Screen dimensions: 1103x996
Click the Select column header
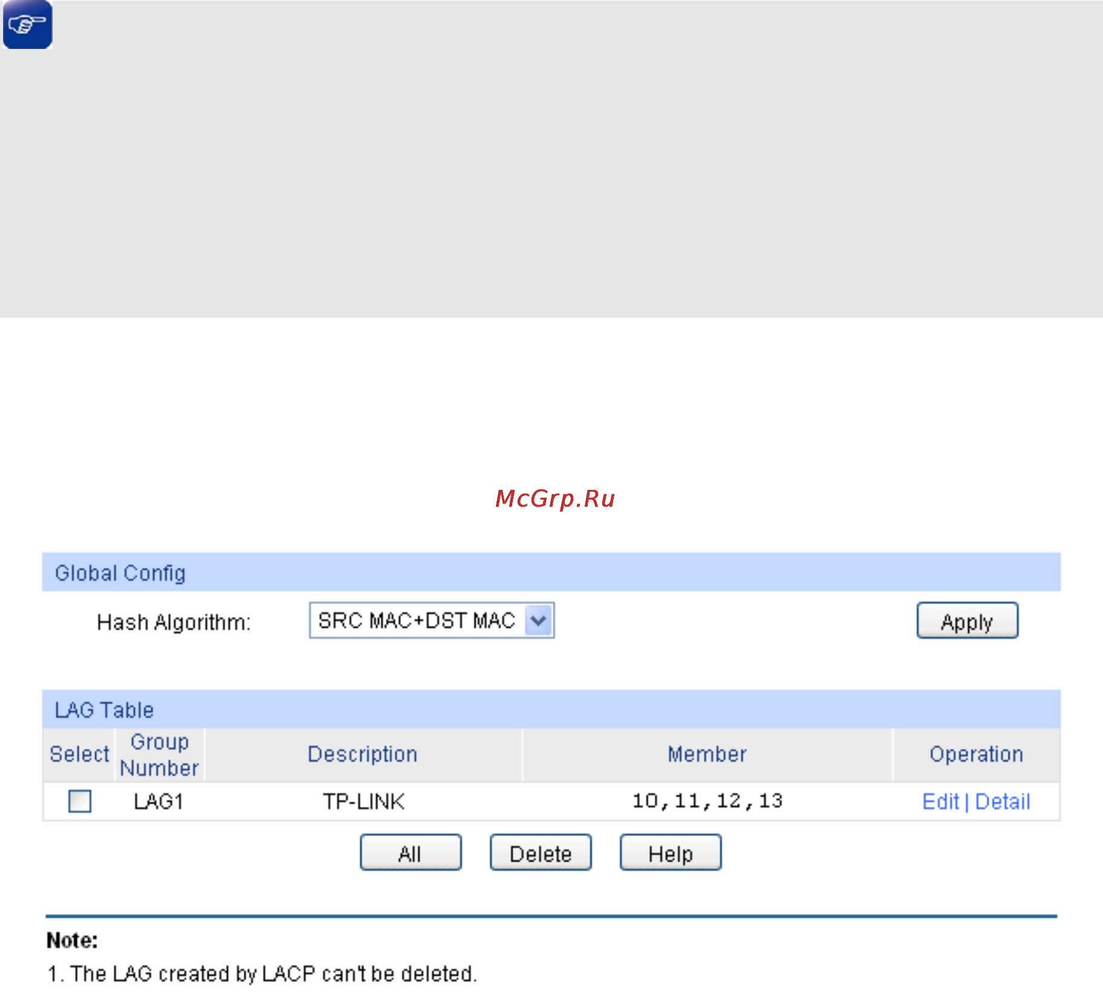point(79,754)
